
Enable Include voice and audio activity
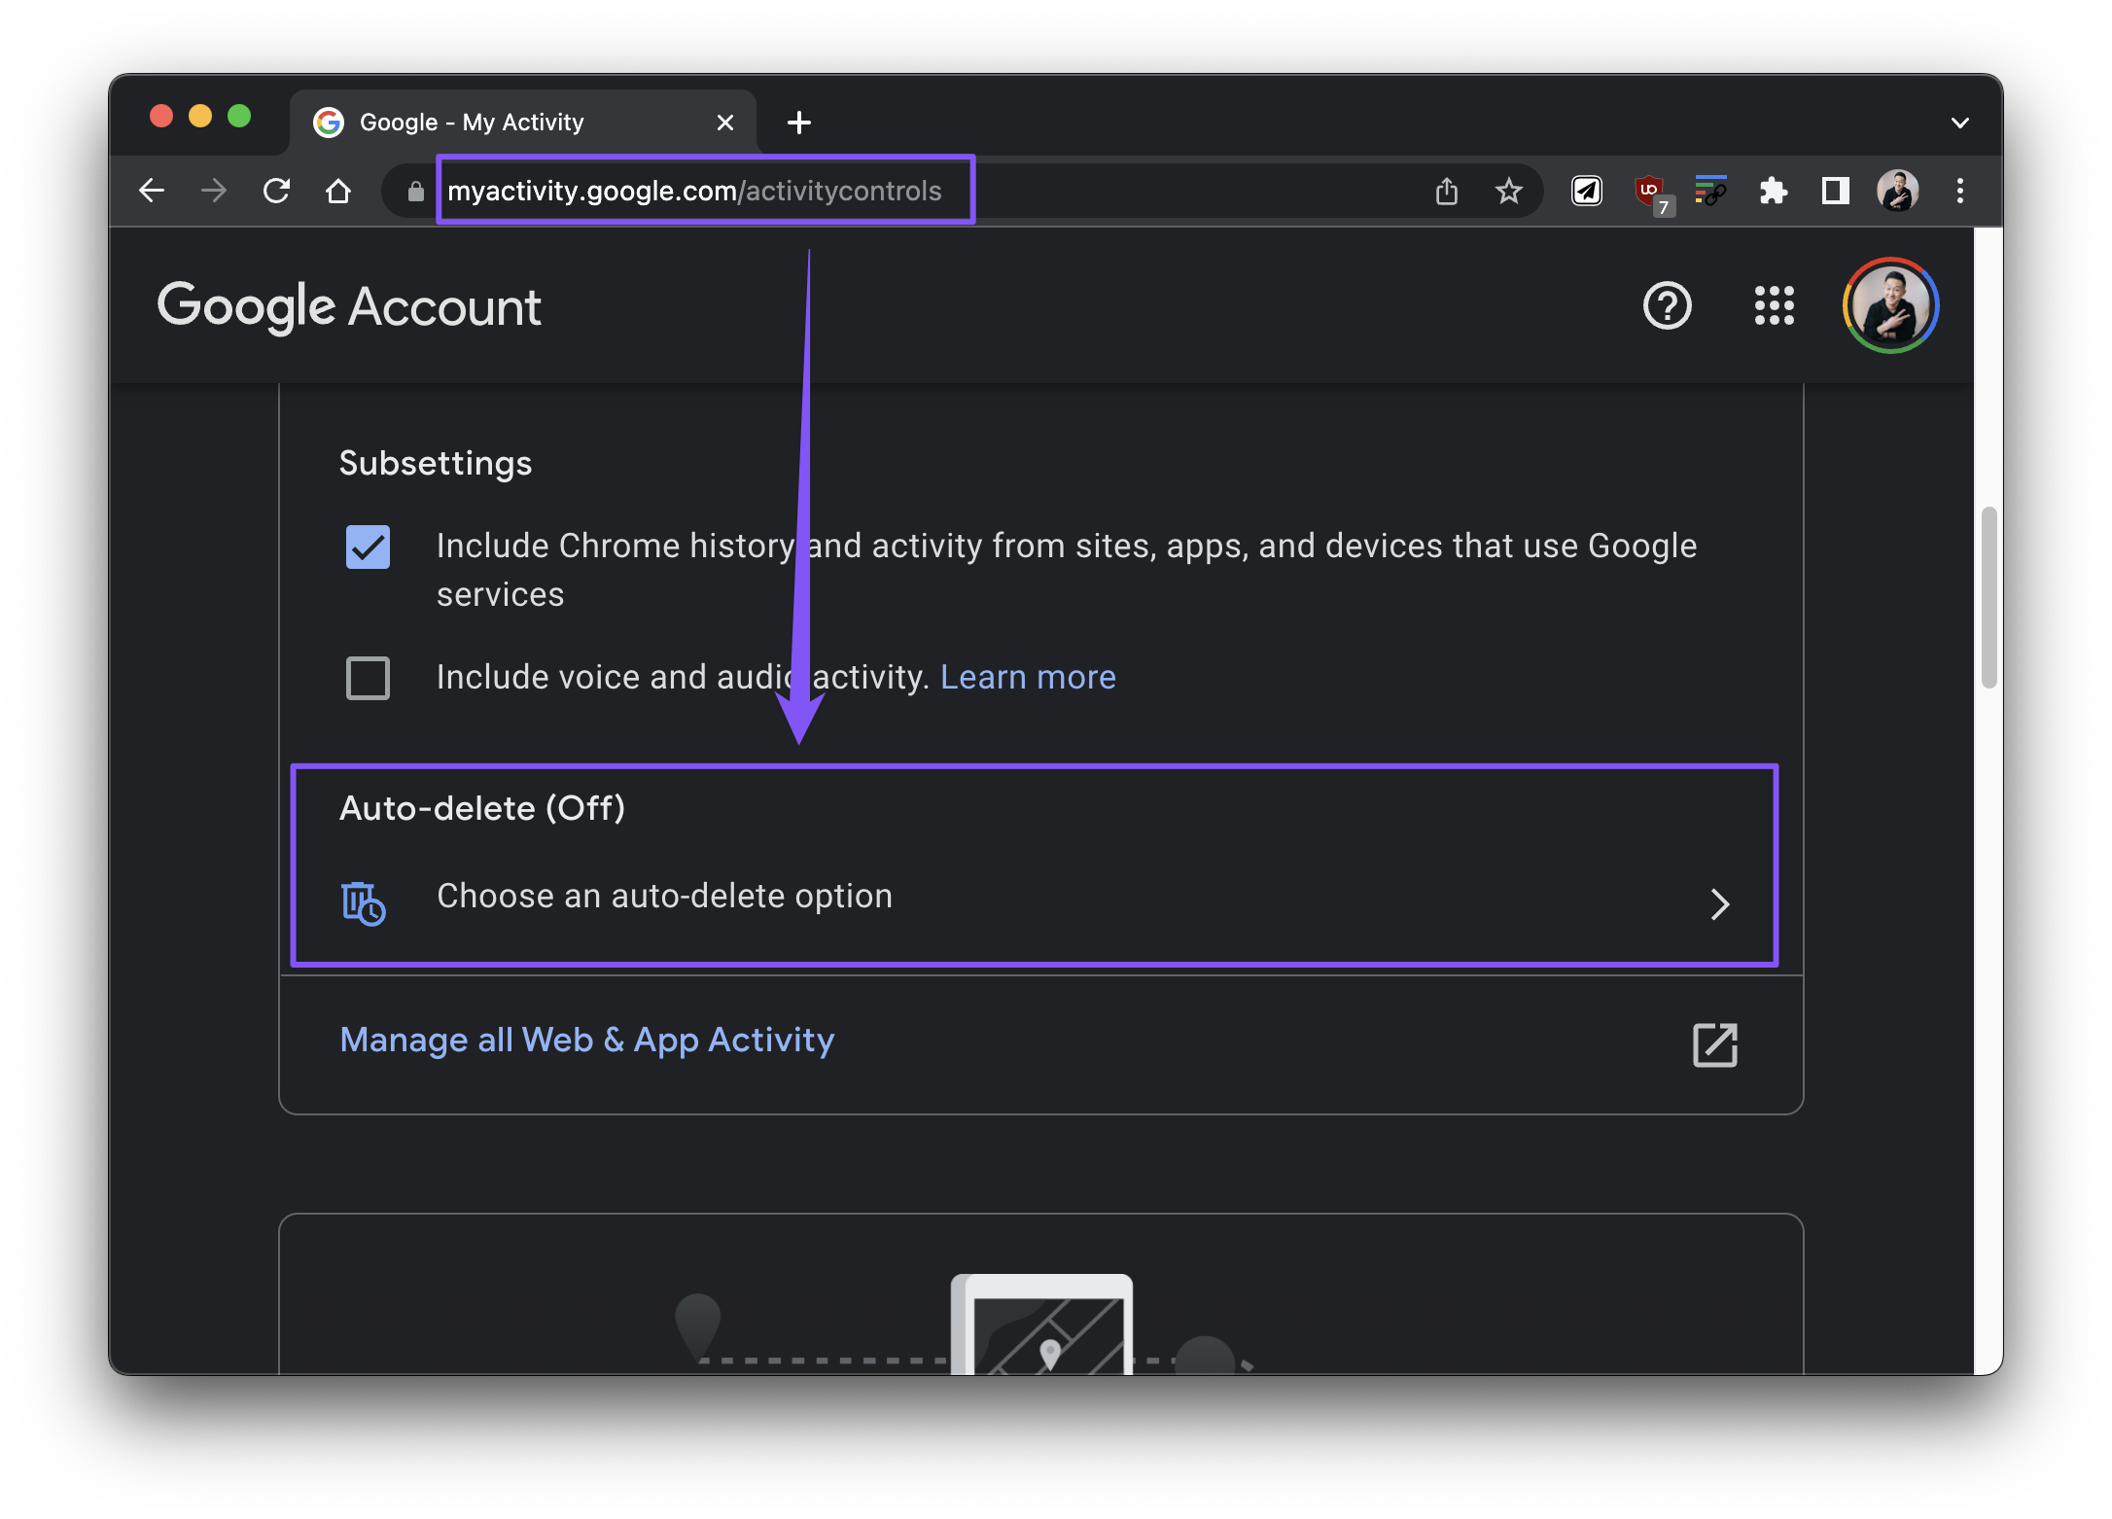[368, 678]
